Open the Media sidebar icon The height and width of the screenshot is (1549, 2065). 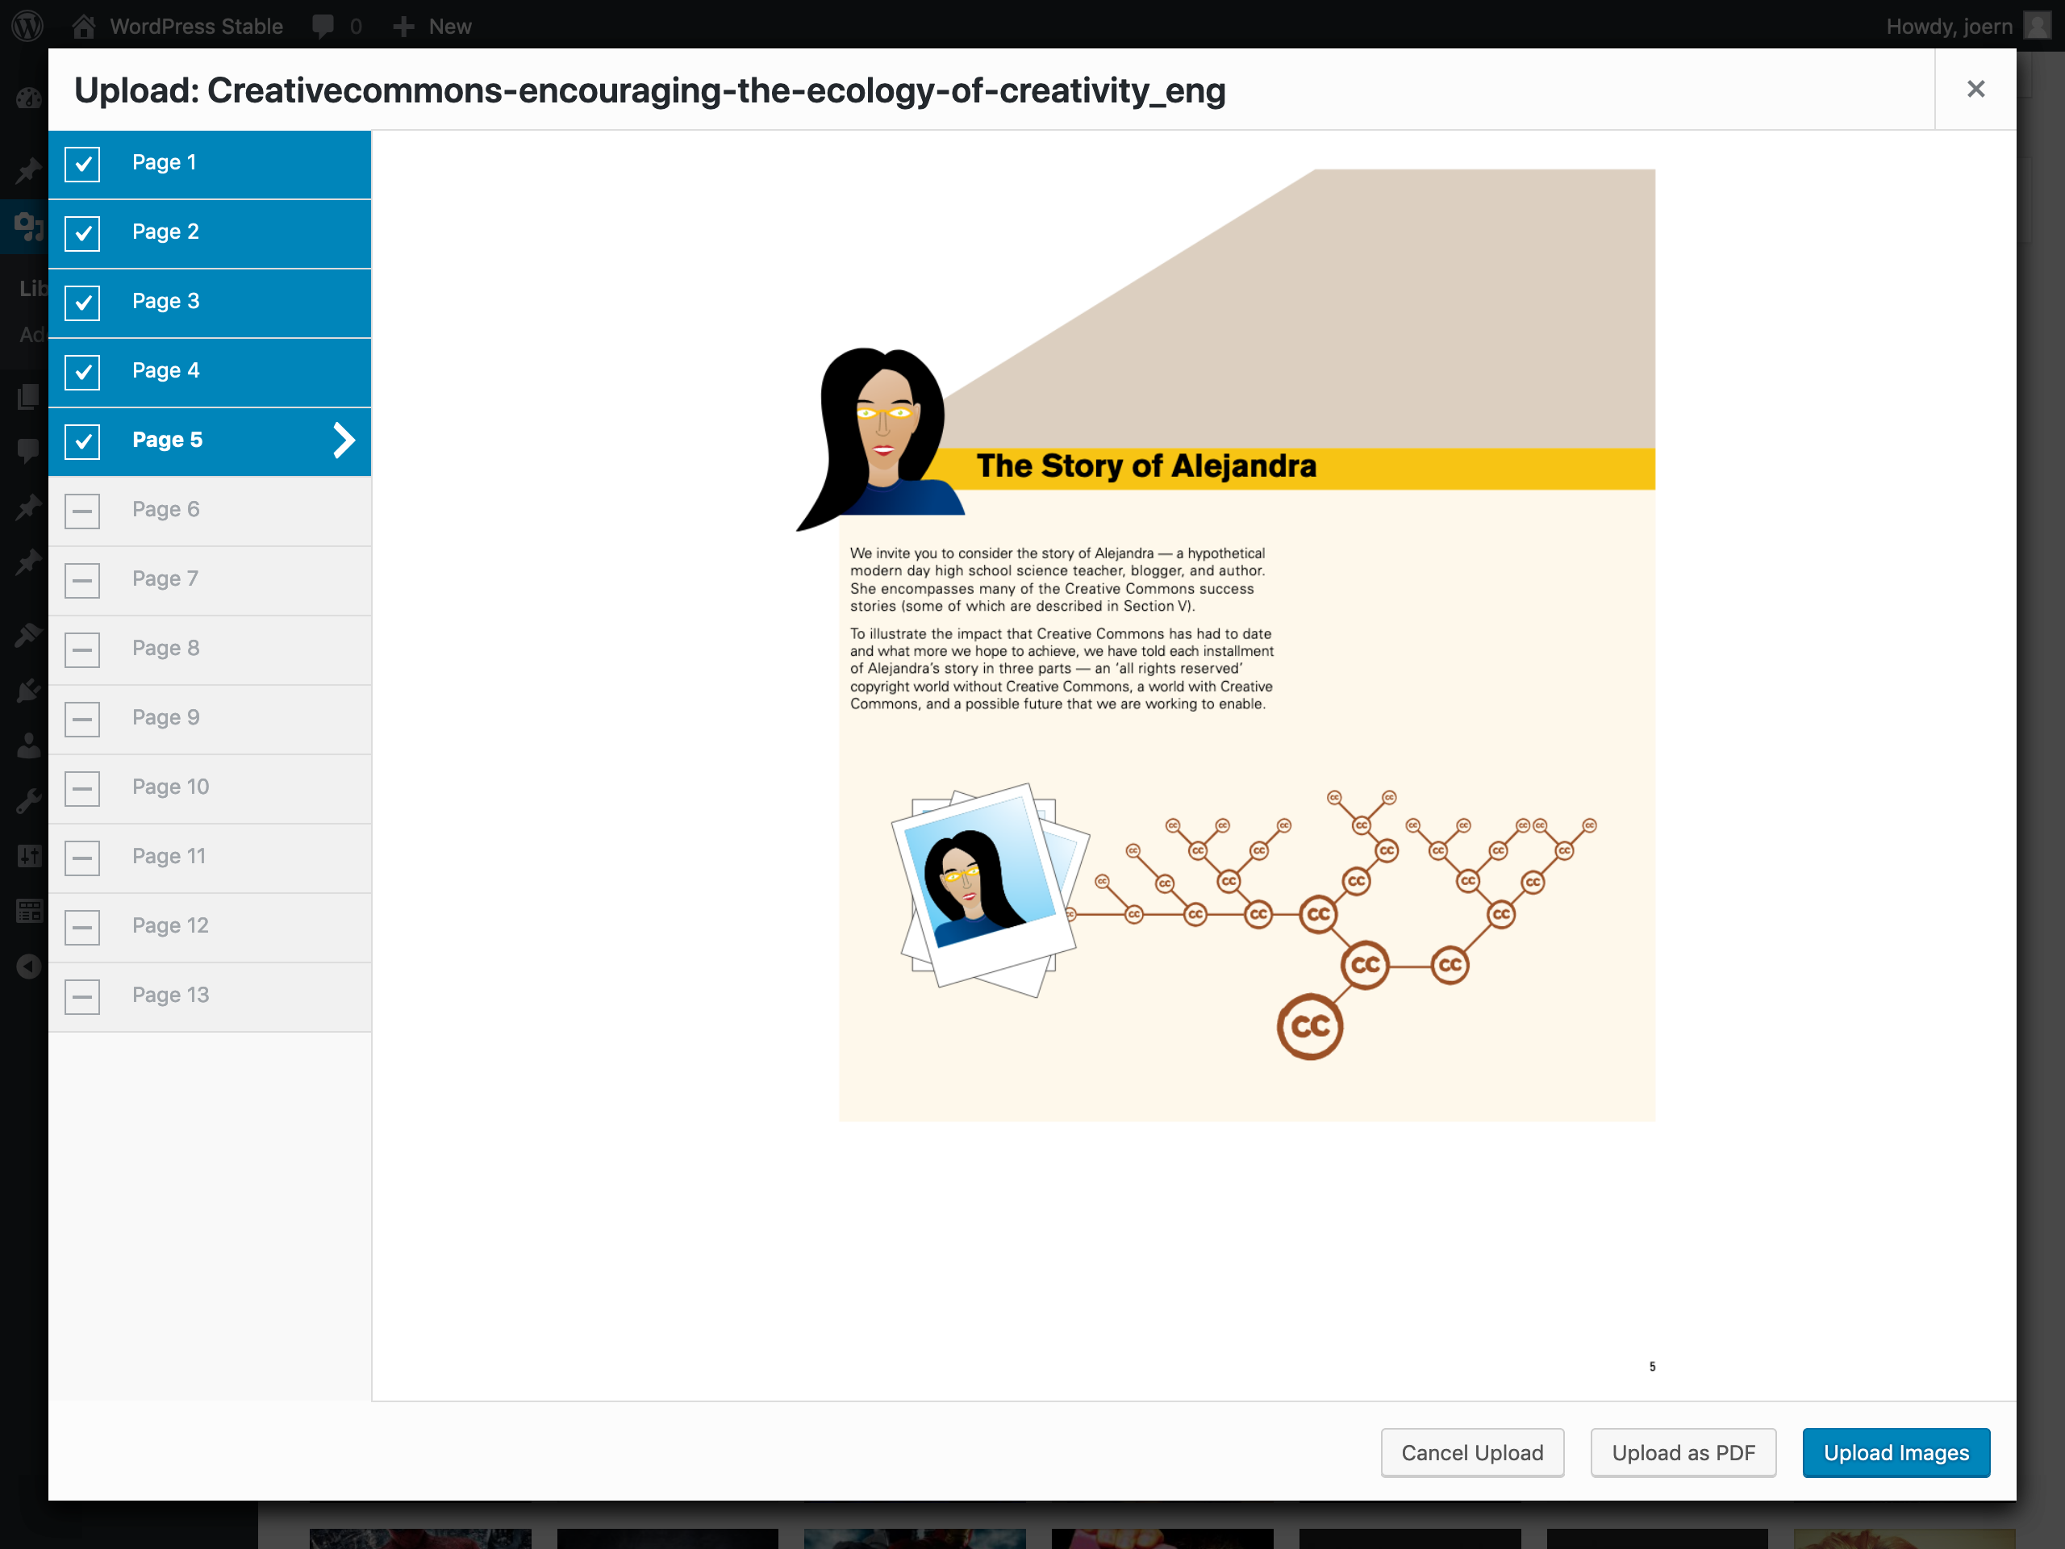(x=29, y=226)
